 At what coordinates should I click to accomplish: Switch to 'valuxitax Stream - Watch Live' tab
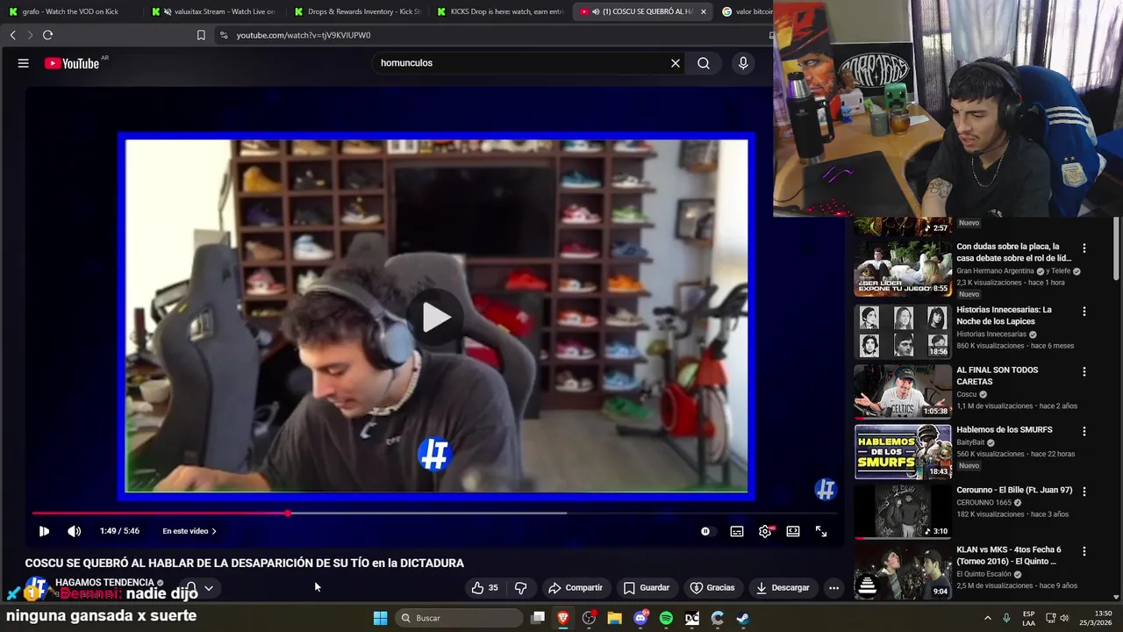coord(215,11)
